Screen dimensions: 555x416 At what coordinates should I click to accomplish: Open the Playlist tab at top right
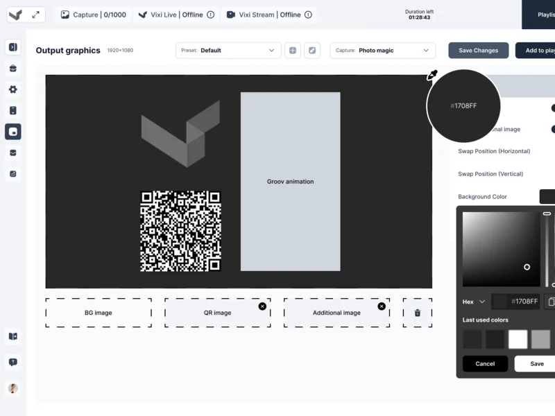click(538, 15)
